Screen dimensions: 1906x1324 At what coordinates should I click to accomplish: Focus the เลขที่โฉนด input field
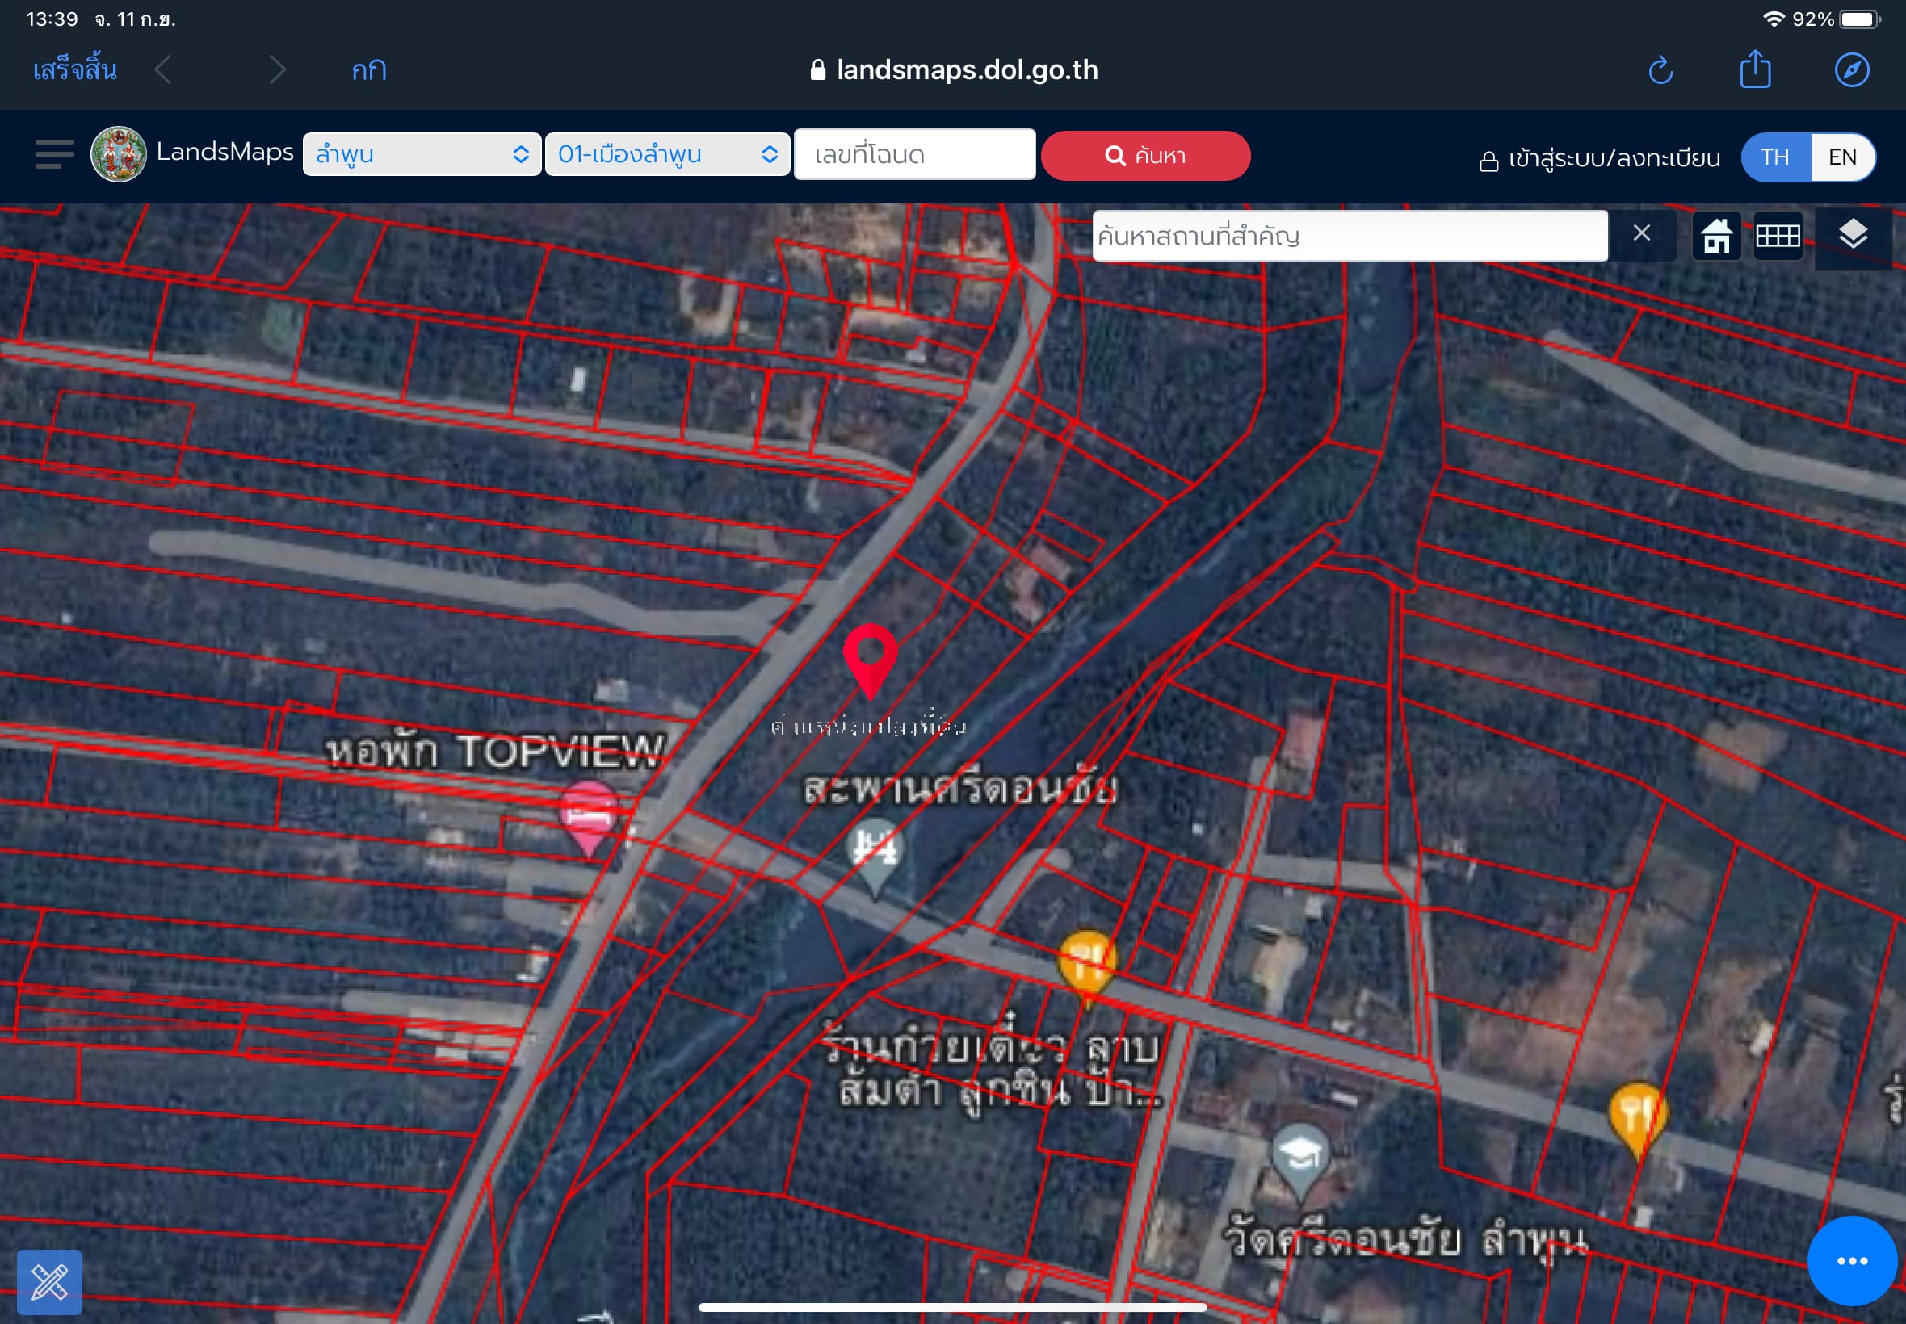[914, 154]
